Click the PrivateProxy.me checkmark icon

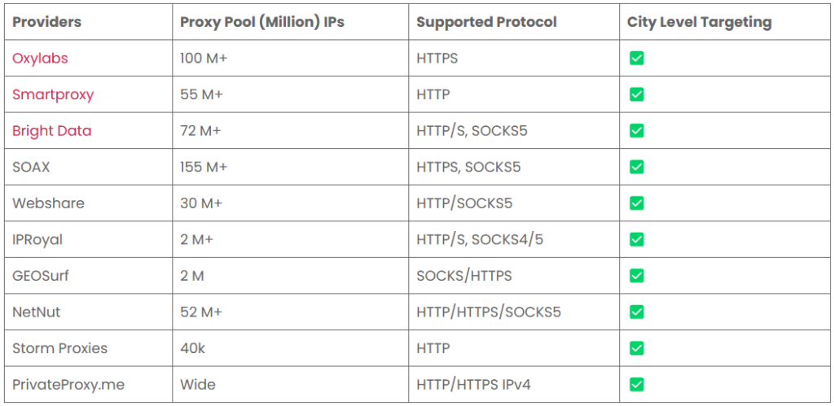636,384
